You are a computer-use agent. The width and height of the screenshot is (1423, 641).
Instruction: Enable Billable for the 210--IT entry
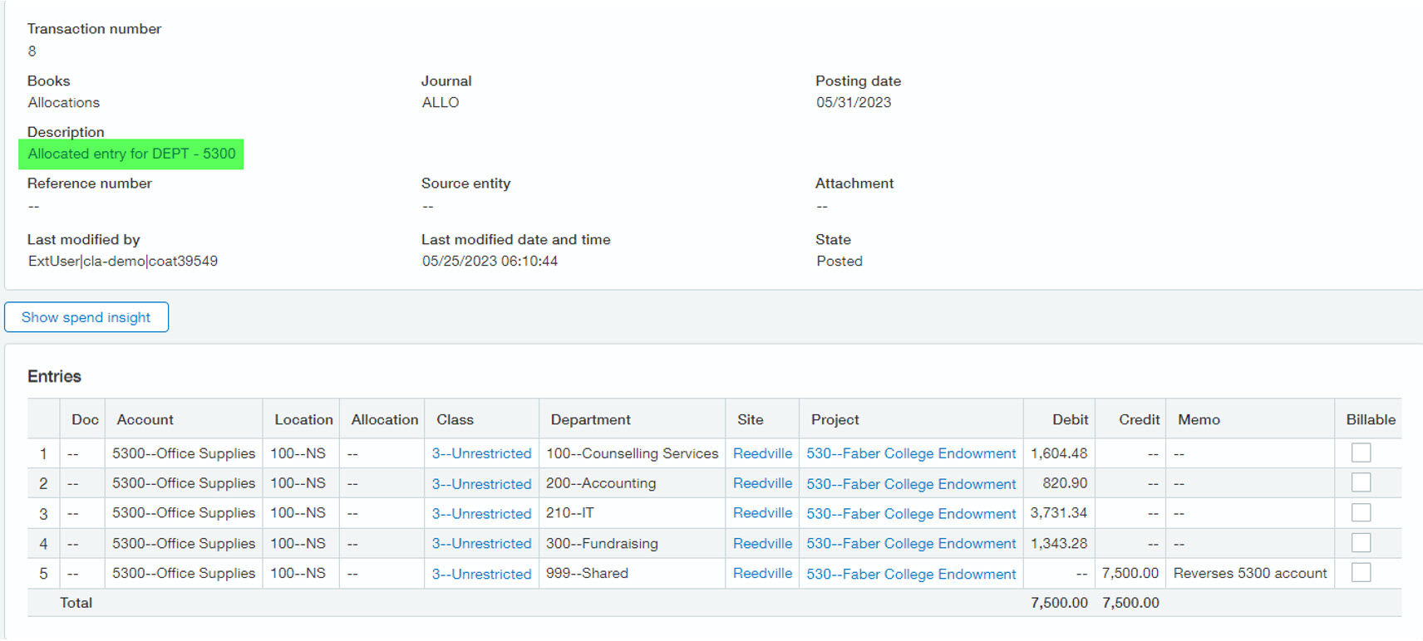(1361, 513)
